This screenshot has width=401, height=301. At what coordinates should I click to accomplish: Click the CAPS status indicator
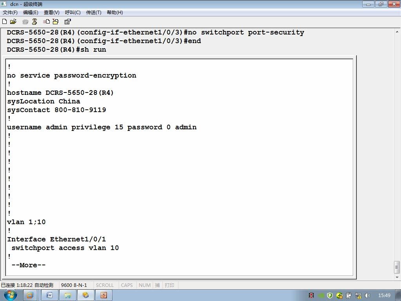(x=127, y=285)
